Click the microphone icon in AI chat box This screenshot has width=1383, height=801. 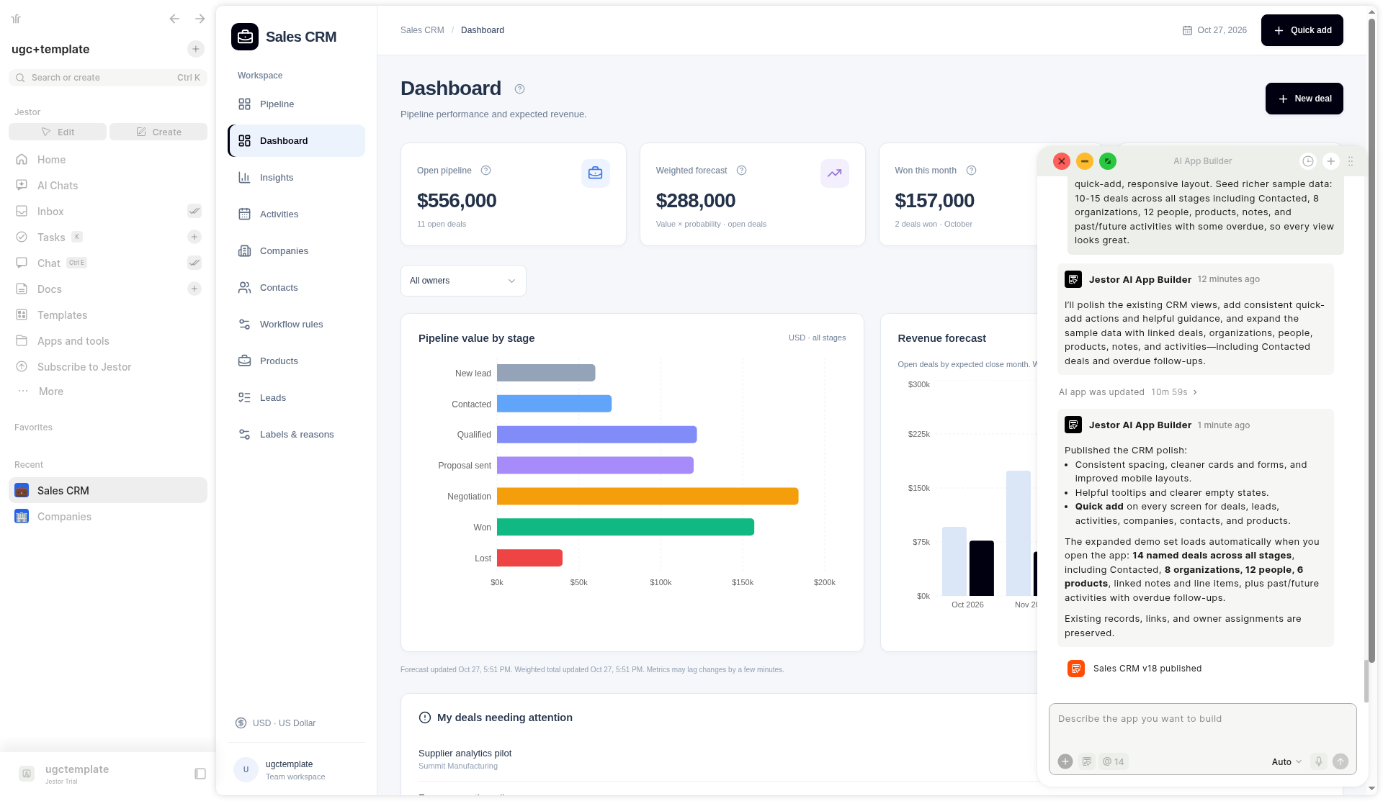tap(1318, 761)
